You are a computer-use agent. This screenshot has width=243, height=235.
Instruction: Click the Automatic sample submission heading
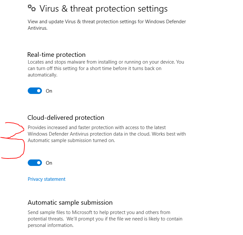tap(70, 203)
